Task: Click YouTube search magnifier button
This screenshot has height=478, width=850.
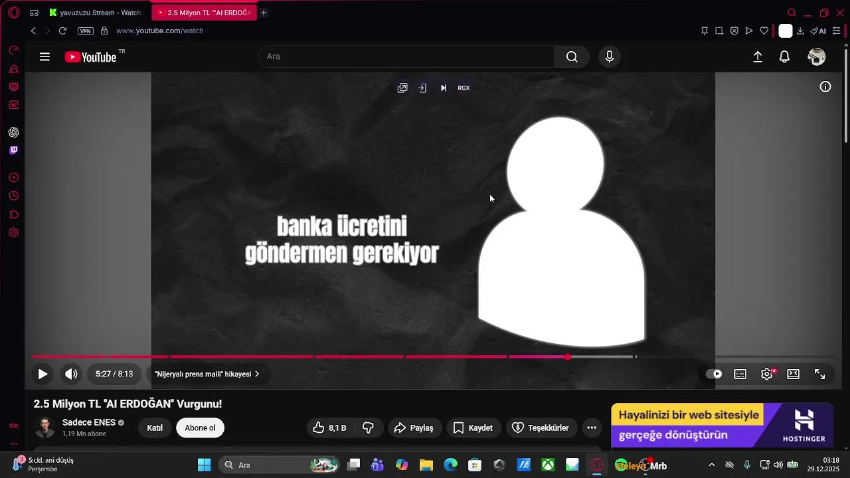Action: [x=572, y=56]
